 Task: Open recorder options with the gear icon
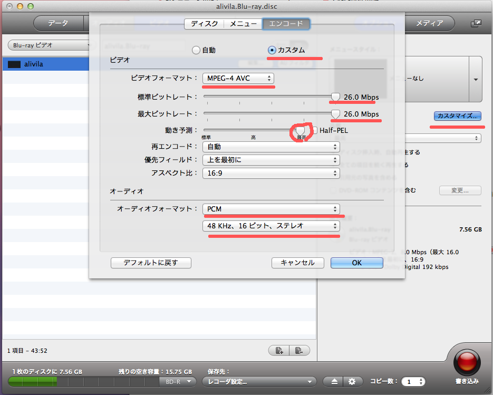[x=352, y=381]
